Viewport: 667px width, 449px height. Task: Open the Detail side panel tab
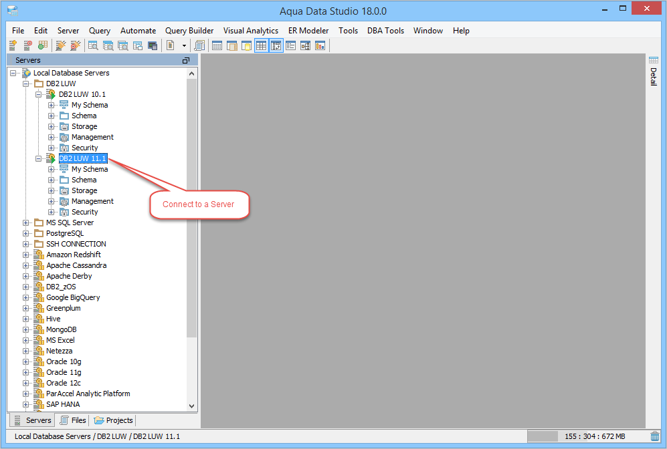click(654, 71)
